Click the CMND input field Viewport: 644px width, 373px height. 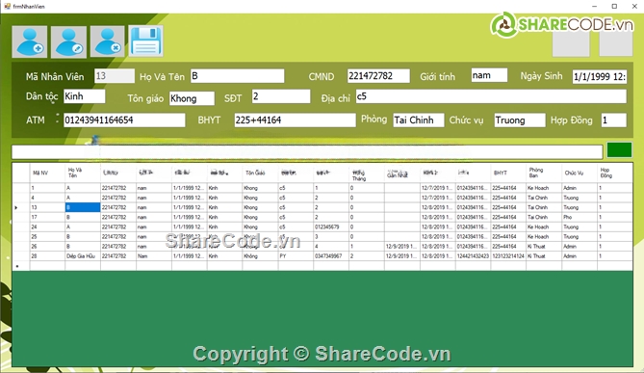point(378,76)
